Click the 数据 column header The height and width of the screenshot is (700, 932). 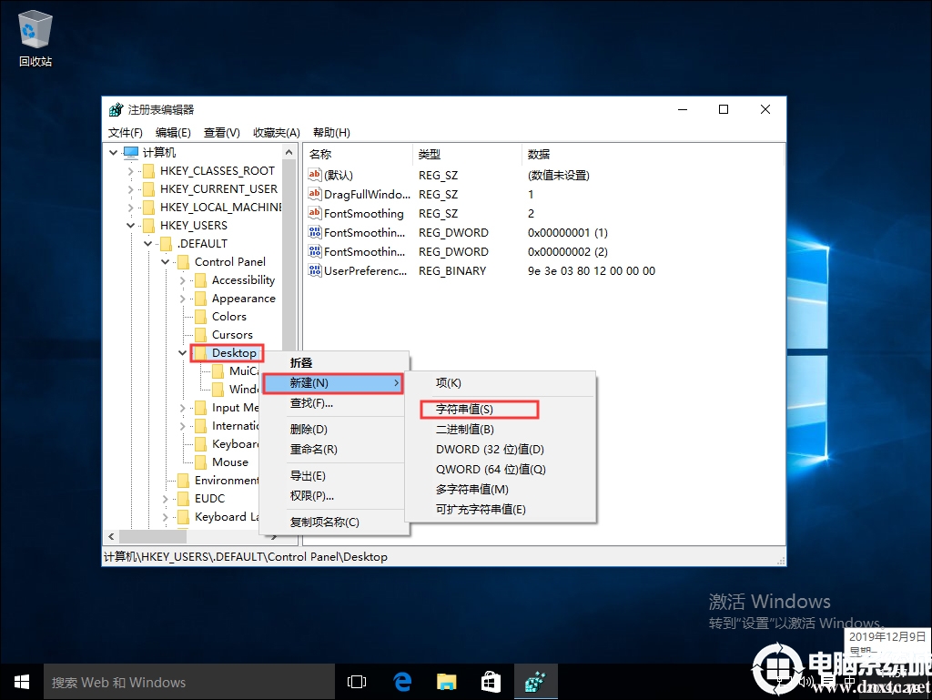653,155
